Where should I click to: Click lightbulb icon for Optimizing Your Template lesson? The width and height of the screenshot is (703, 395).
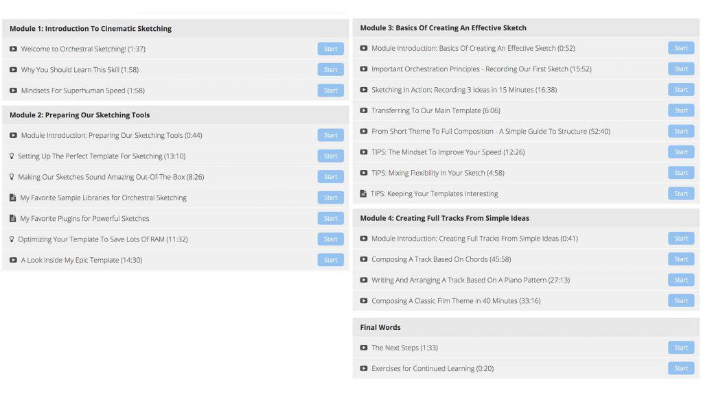pos(12,239)
